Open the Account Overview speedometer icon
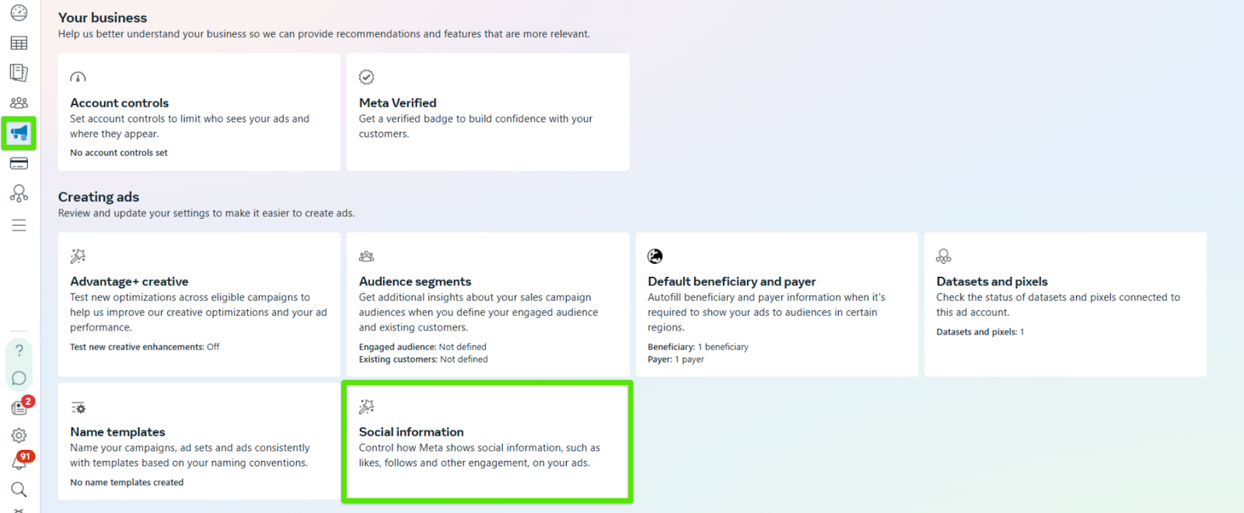 18,13
